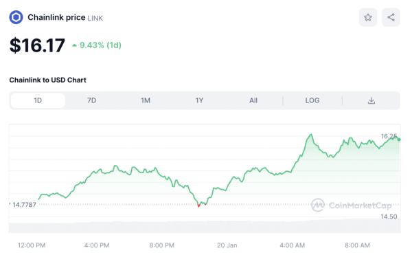The width and height of the screenshot is (412, 255).
Task: Click the 20 Jan date axis label
Action: click(x=227, y=245)
